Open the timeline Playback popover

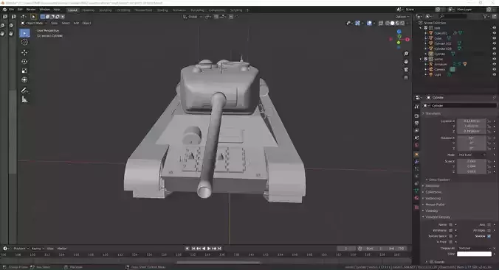tap(21, 249)
